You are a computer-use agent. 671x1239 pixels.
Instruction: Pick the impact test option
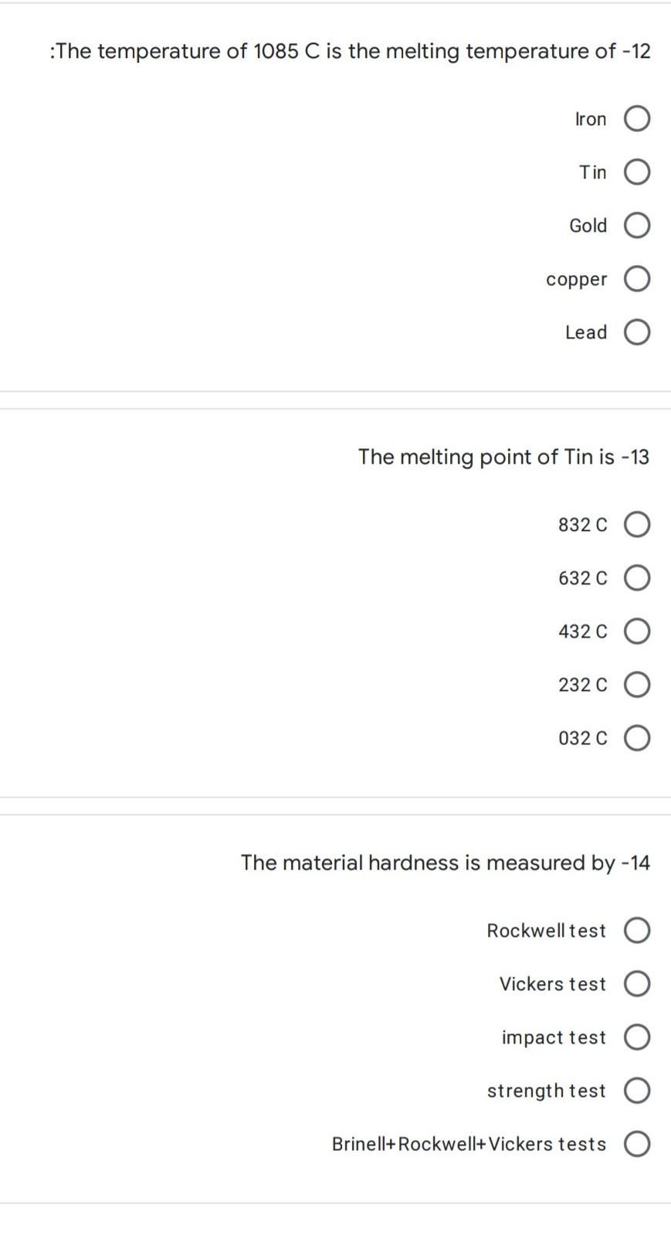(636, 1037)
